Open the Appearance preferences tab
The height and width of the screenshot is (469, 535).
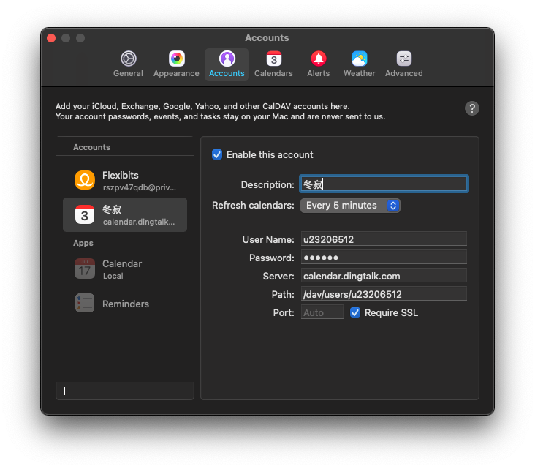pyautogui.click(x=176, y=64)
